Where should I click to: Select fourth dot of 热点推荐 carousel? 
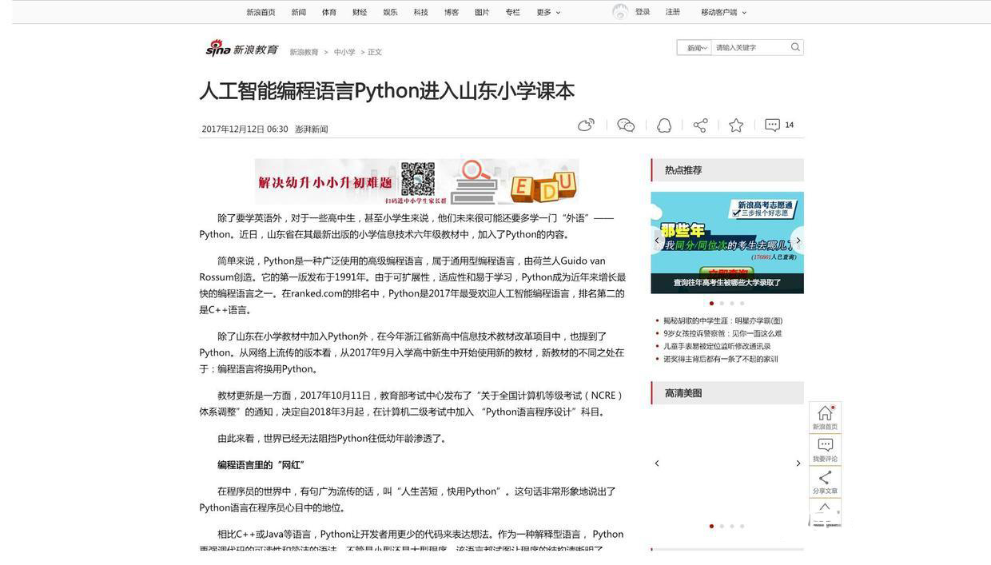click(742, 304)
